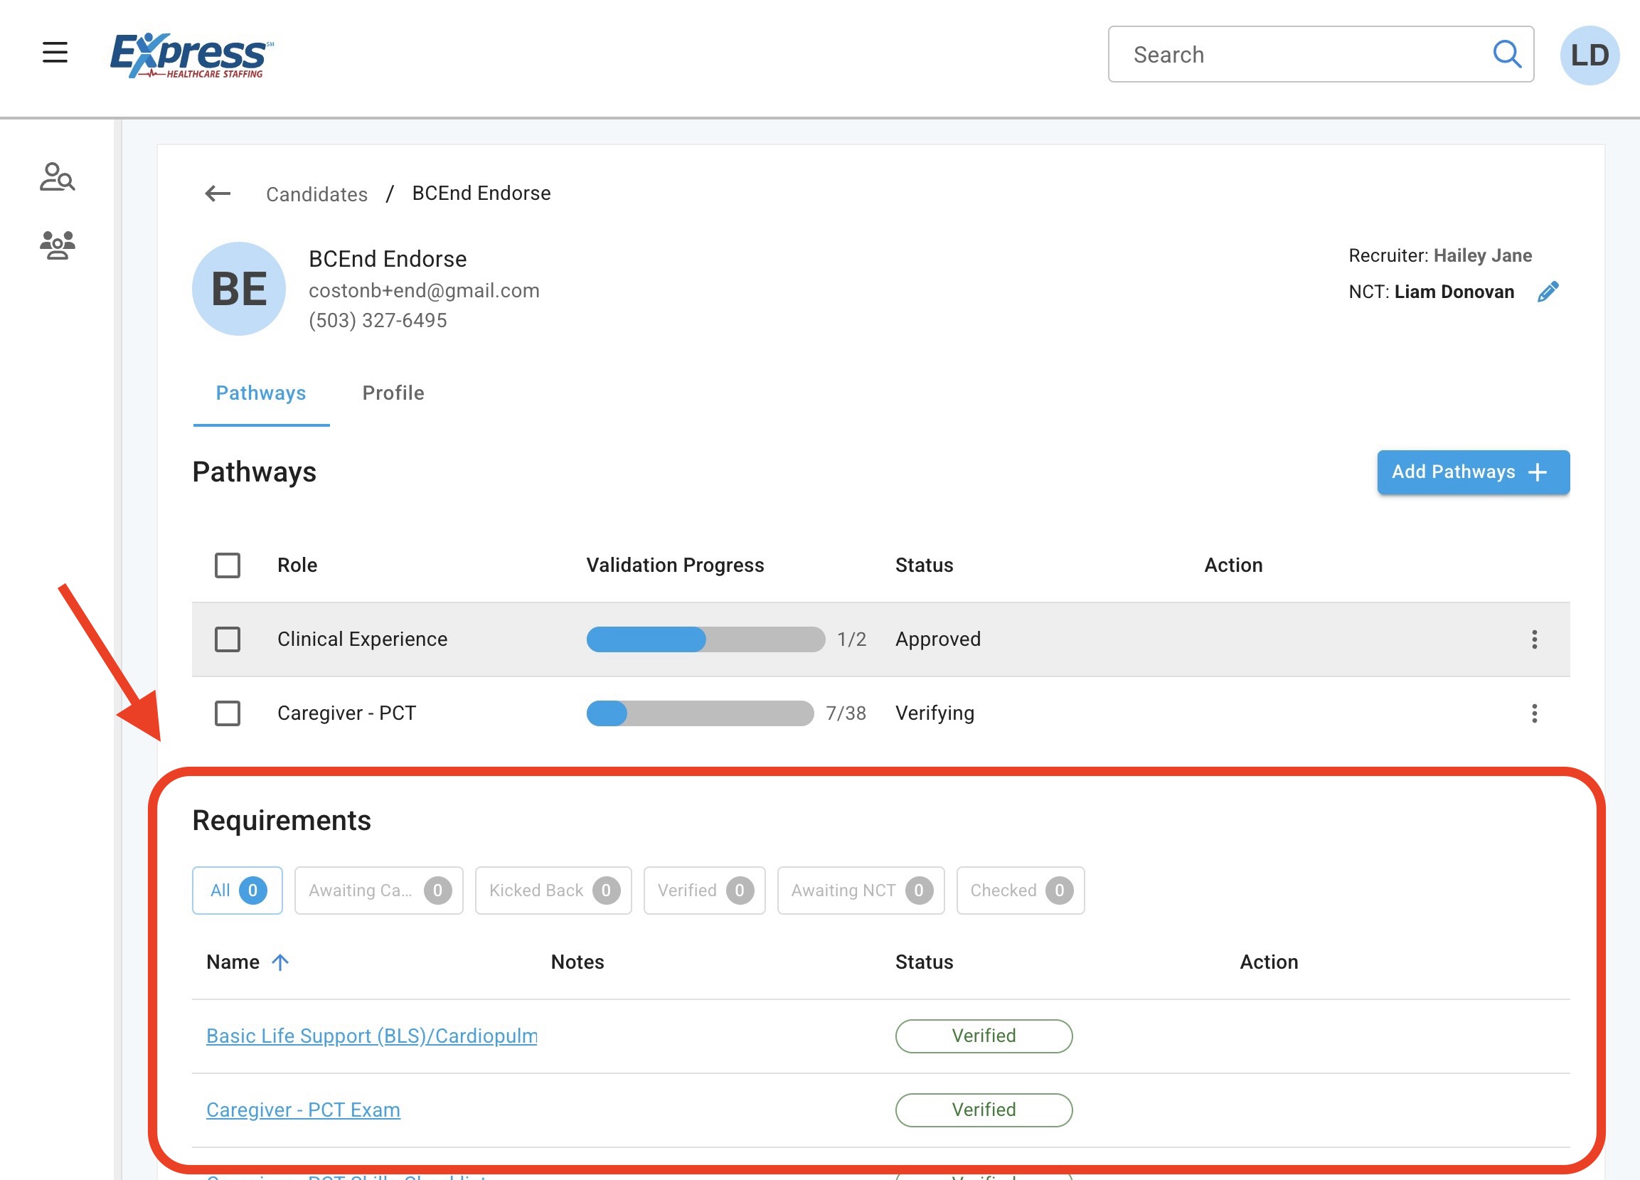Click the back arrow near Candidates
1640x1180 pixels.
[x=218, y=193]
